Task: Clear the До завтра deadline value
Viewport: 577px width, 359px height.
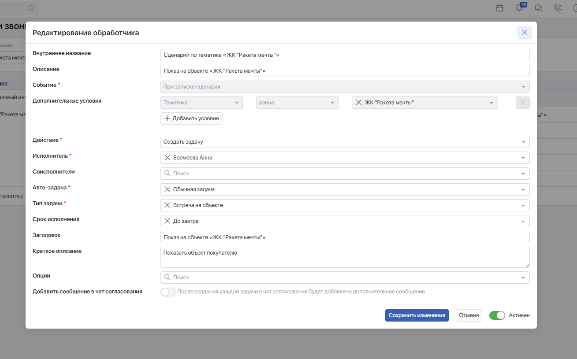Action: [167, 221]
